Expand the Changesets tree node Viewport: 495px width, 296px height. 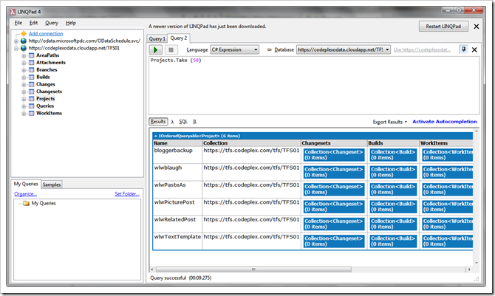pyautogui.click(x=24, y=92)
